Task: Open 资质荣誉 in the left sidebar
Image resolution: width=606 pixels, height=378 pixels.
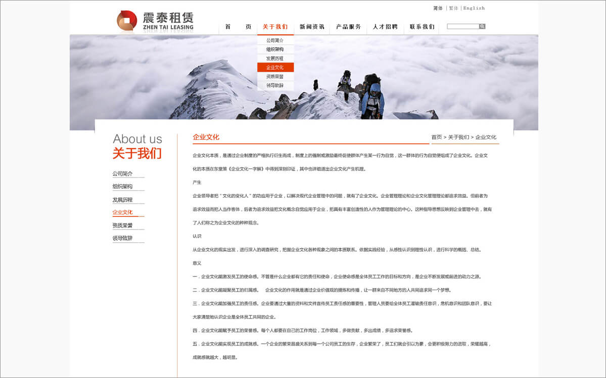Action: (122, 226)
